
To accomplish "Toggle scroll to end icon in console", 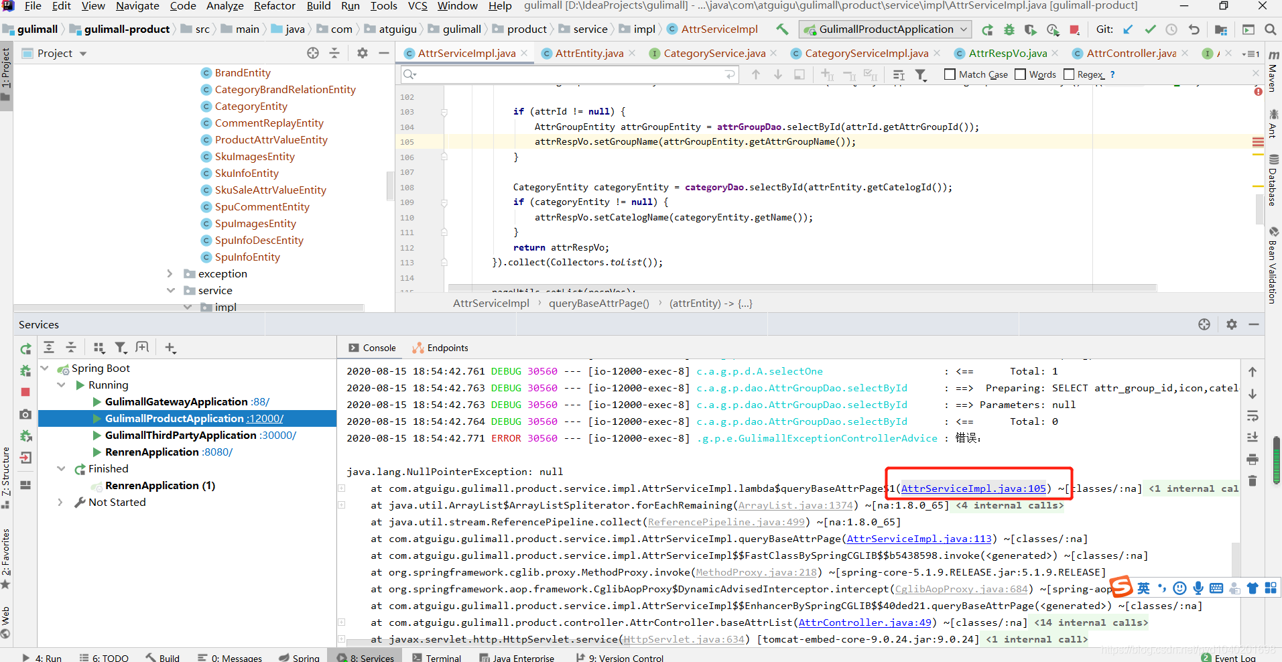I will point(1253,438).
